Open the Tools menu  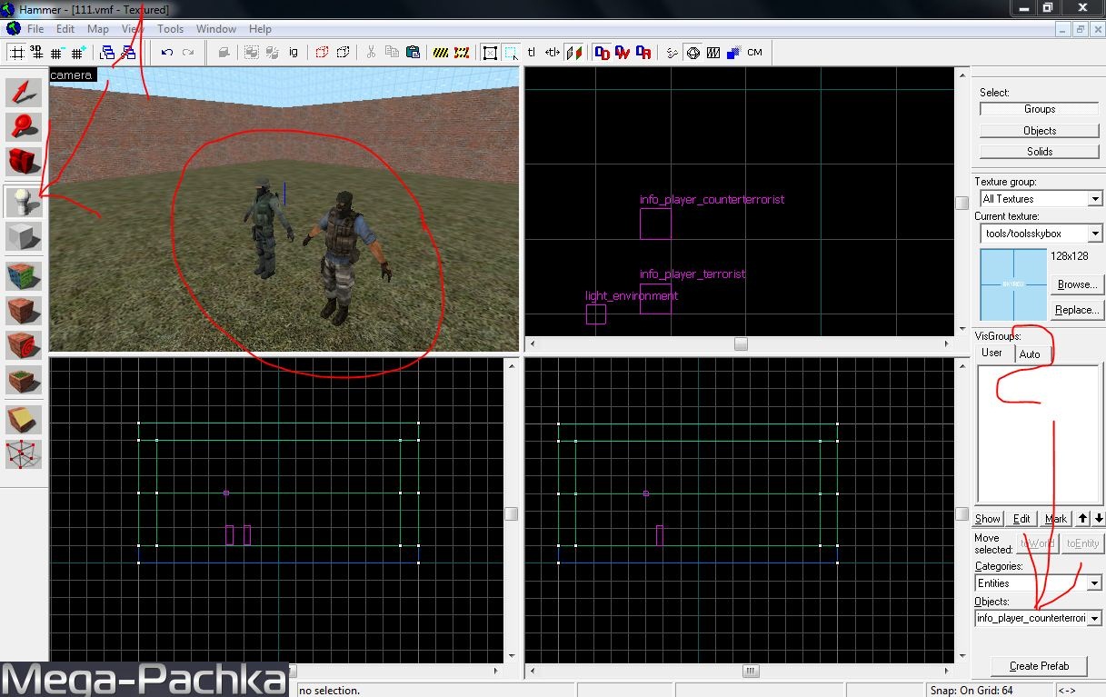[170, 29]
